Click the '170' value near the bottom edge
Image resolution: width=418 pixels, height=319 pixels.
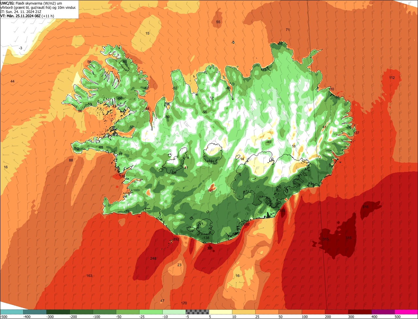184,303
